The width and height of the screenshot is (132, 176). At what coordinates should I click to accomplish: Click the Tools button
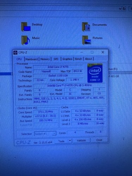62,141
